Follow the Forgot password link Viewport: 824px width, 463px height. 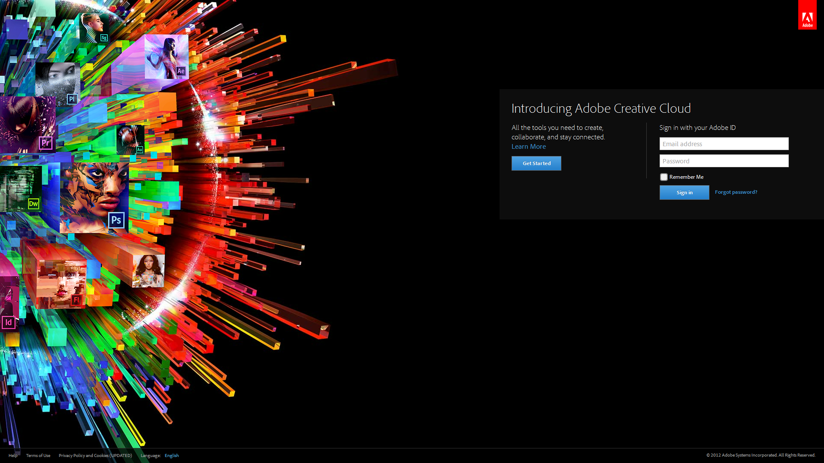736,192
